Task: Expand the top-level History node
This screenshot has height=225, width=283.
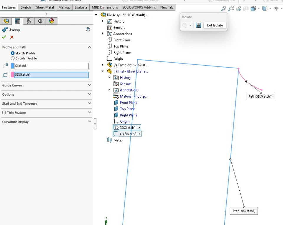Action: click(103, 21)
